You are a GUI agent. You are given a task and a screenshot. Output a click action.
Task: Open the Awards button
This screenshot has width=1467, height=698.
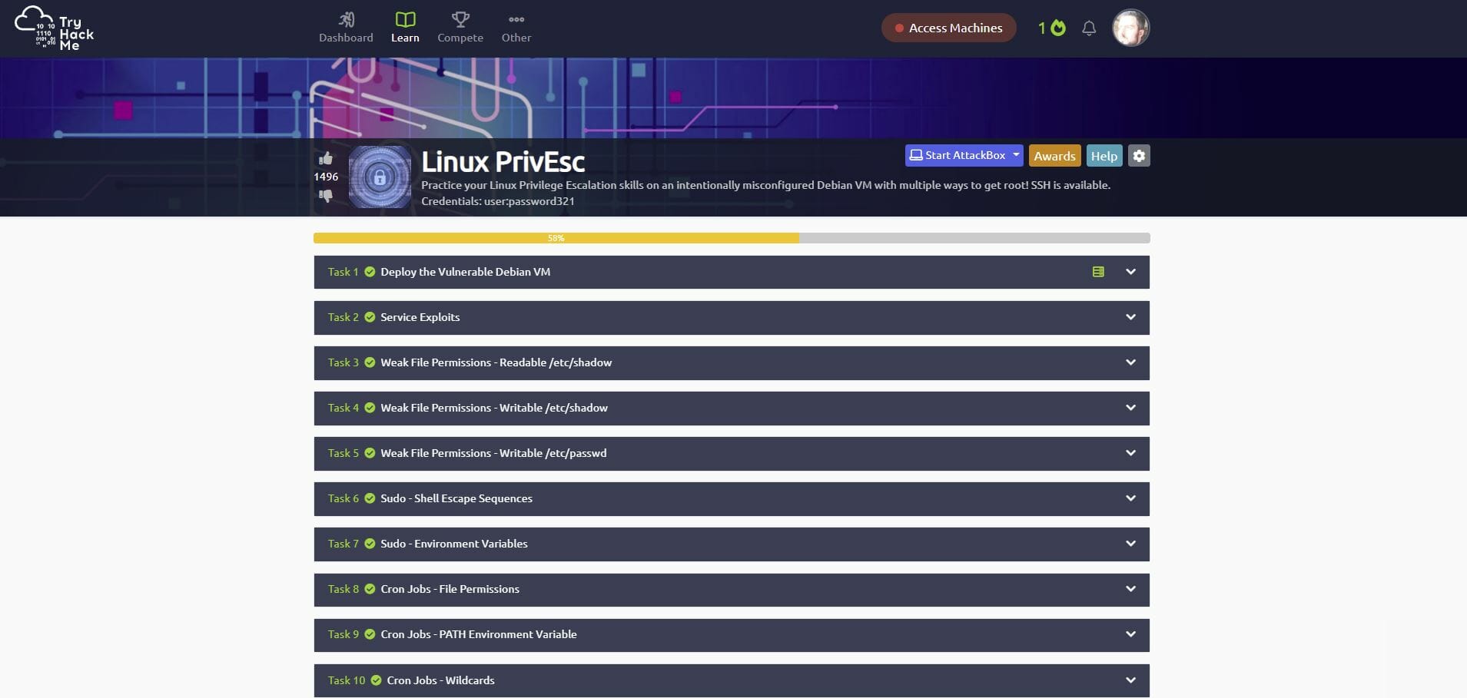pos(1054,156)
